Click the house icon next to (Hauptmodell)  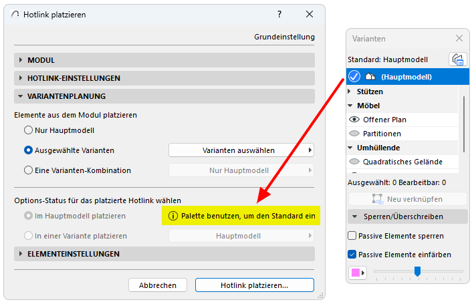[370, 77]
